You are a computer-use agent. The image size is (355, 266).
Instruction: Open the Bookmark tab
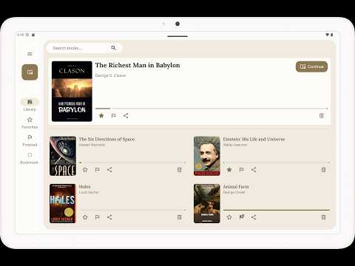(30, 158)
